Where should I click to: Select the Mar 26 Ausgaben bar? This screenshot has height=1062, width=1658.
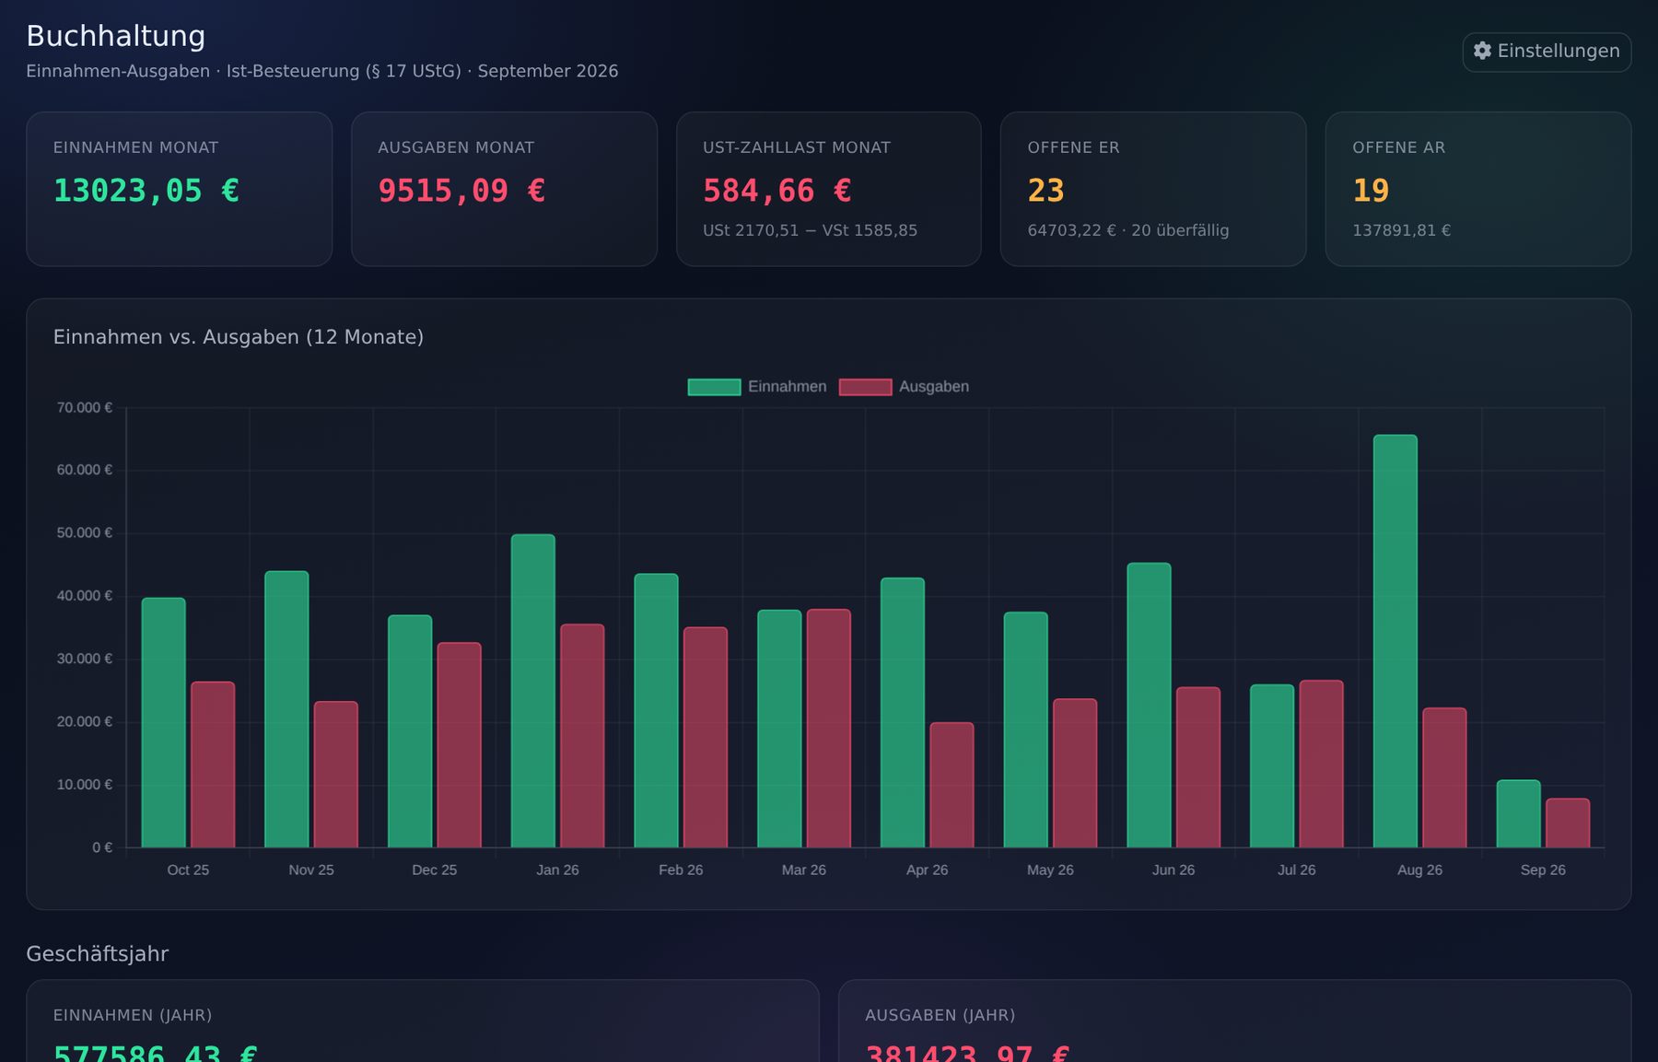[x=828, y=729]
